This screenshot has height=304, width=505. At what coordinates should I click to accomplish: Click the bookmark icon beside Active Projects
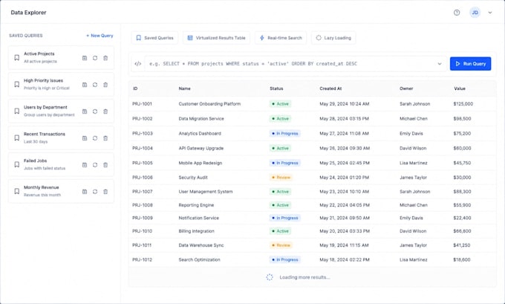17,58
